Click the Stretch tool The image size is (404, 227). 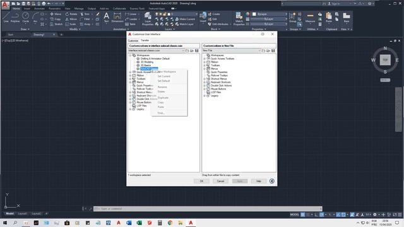tap(56, 24)
